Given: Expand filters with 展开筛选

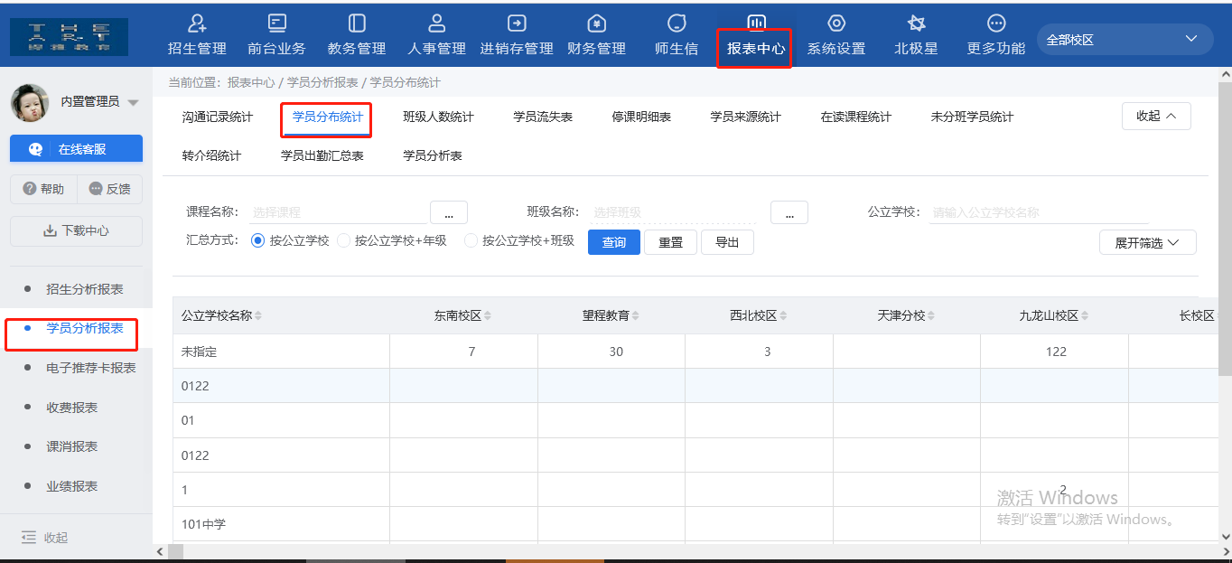Looking at the screenshot, I should 1147,243.
